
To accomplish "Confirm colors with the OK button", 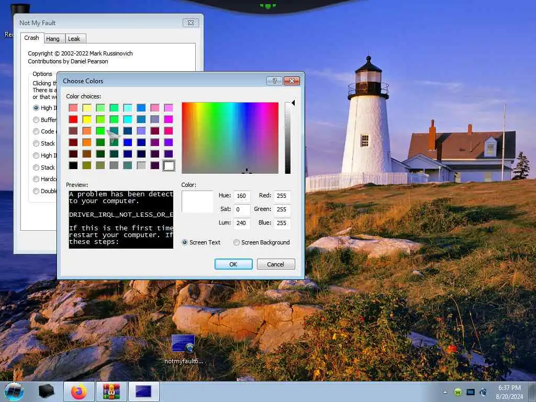I will click(233, 264).
